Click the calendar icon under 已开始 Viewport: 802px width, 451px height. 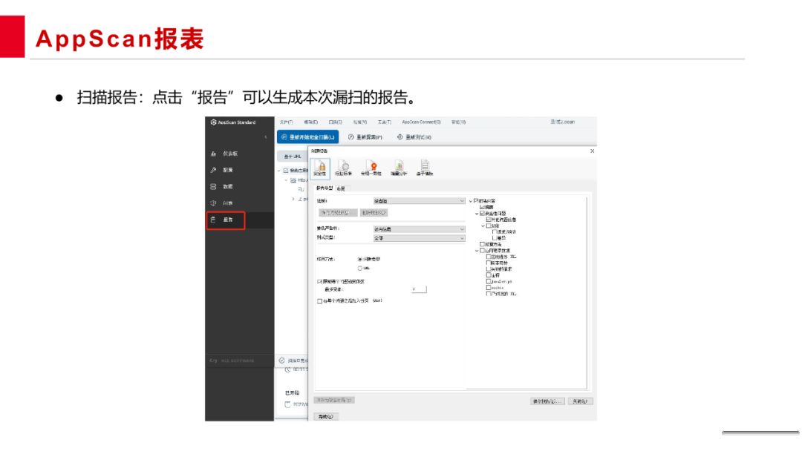click(x=287, y=404)
